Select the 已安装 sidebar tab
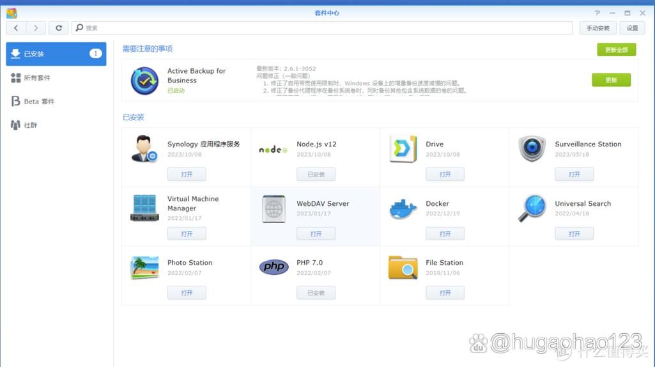 point(56,54)
